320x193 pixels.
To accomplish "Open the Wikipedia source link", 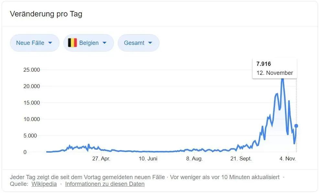I will 44,184.
